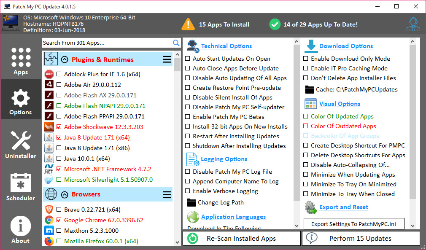Check Disable Patch My PC Log File
Viewport: 426px width, 250px height.
187,172
